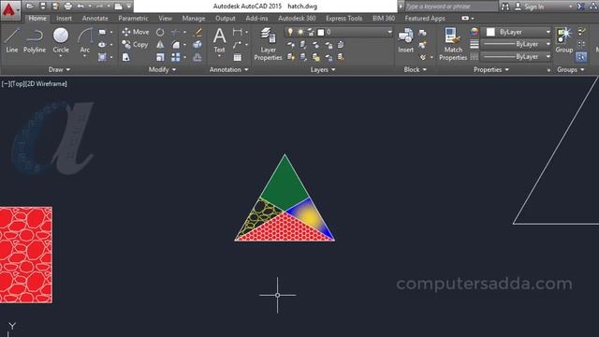The height and width of the screenshot is (337, 599).
Task: Click the Erase tool icon
Action: click(x=197, y=33)
